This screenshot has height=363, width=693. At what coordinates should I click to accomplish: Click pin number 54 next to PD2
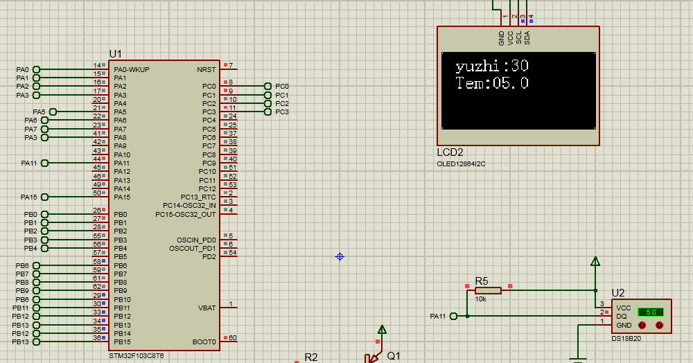pos(232,253)
